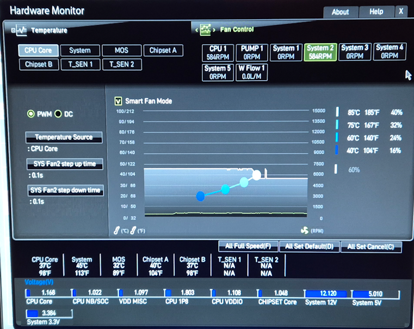414x329 pixels.
Task: Click the 40°C 16% point marker
Action: (337, 150)
